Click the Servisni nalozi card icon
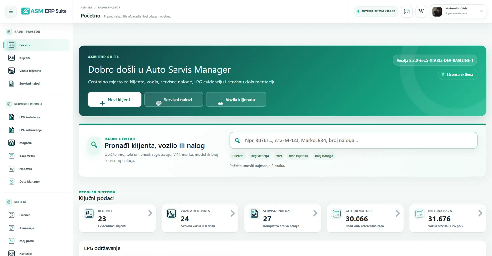This screenshot has width=492, height=256. tap(254, 214)
